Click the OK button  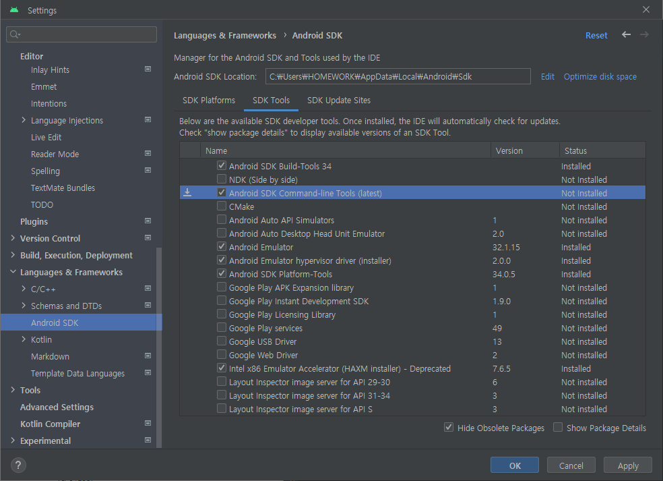click(x=515, y=465)
